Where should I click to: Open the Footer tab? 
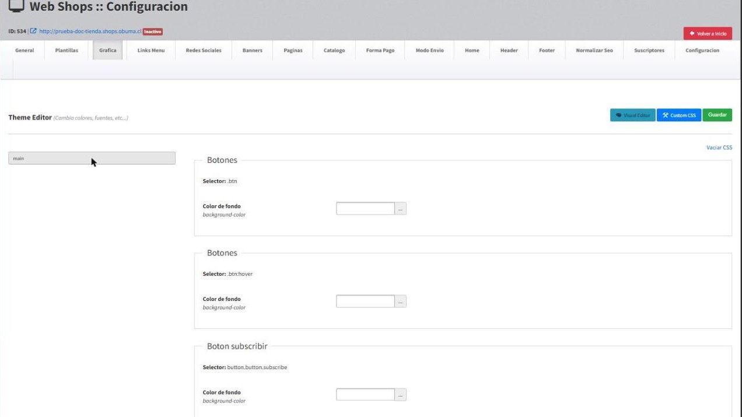(x=547, y=50)
